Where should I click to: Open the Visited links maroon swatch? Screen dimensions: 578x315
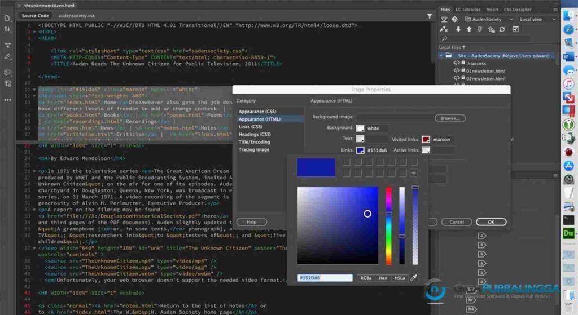point(426,140)
